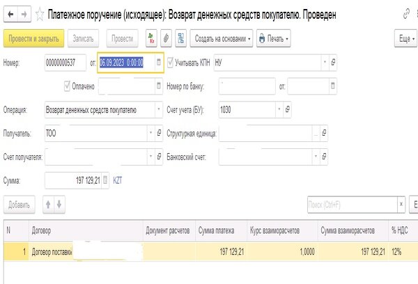
Task: Toggle the Учитывать КПН checkbox
Action: coord(171,63)
